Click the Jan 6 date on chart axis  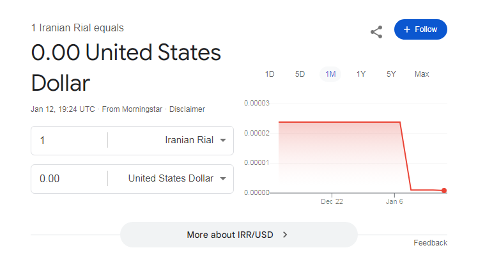[394, 201]
